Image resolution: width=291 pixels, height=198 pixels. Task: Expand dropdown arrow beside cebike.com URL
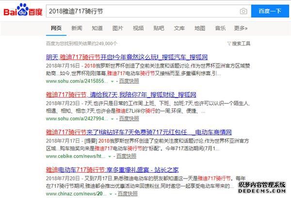(110, 156)
